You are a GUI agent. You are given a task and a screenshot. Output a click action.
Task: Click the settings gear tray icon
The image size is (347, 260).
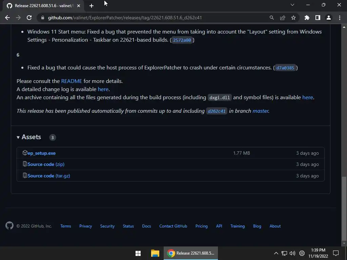(302, 253)
